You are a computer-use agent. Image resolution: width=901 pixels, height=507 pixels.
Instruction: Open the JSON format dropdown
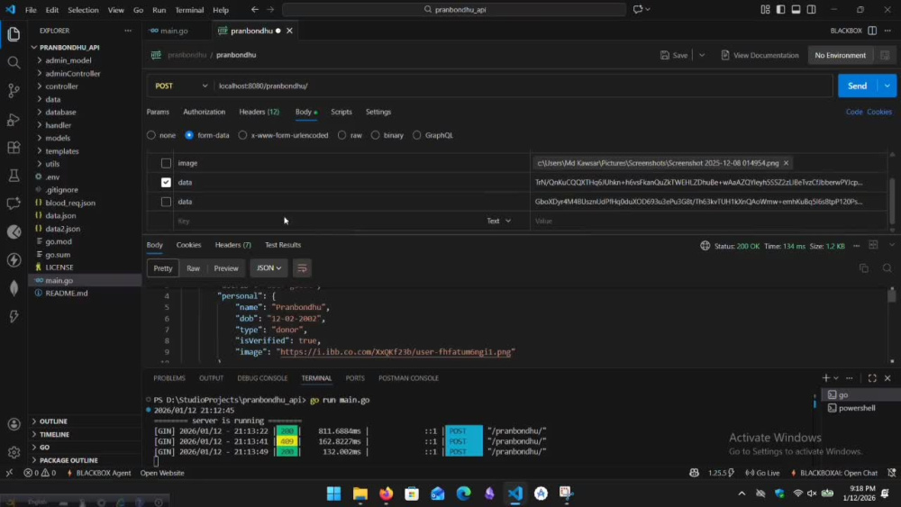coord(268,268)
